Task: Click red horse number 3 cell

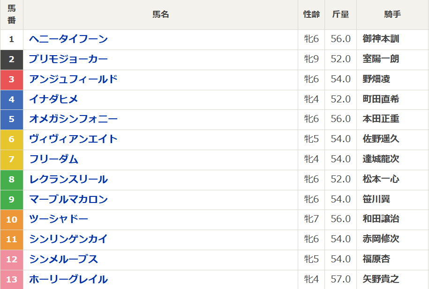Action: pos(12,79)
